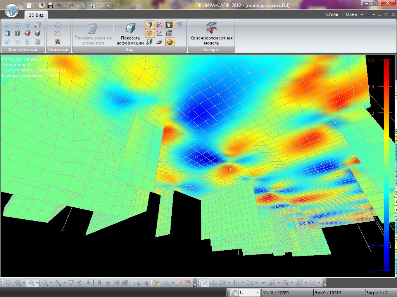Expand the Стиль dropdown menu
This screenshot has width=397, height=297.
pos(335,14)
